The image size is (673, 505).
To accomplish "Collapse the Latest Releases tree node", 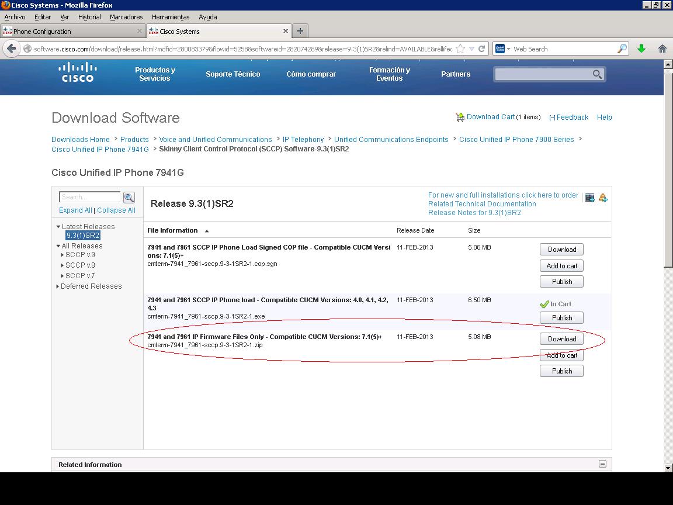I will pyautogui.click(x=58, y=226).
